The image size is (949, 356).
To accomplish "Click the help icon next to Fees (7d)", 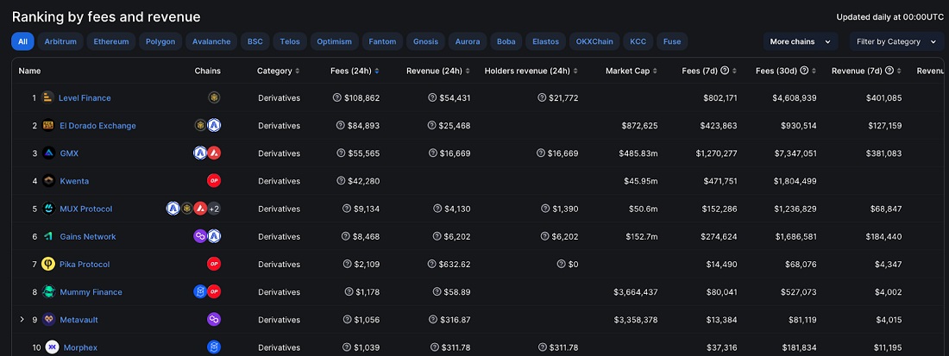I will click(x=725, y=71).
